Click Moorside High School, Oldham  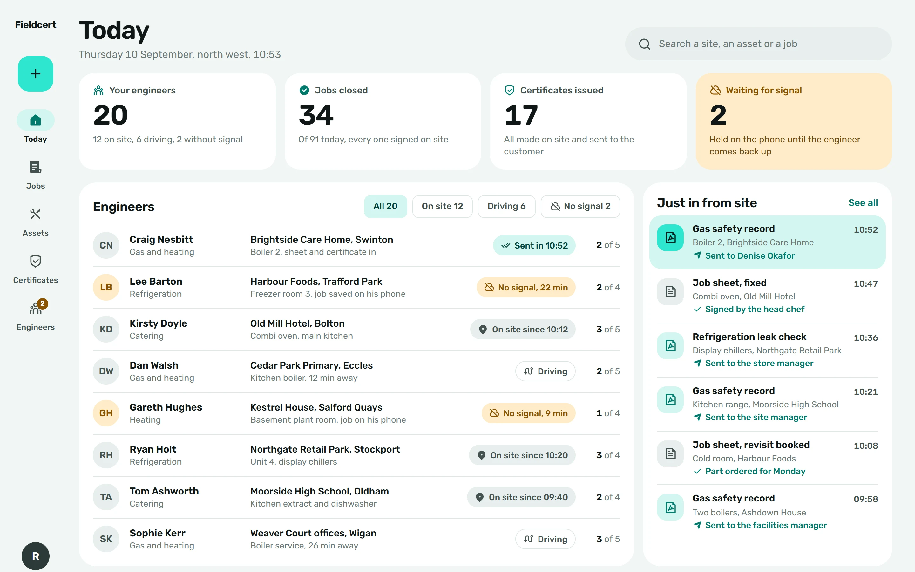320,492
